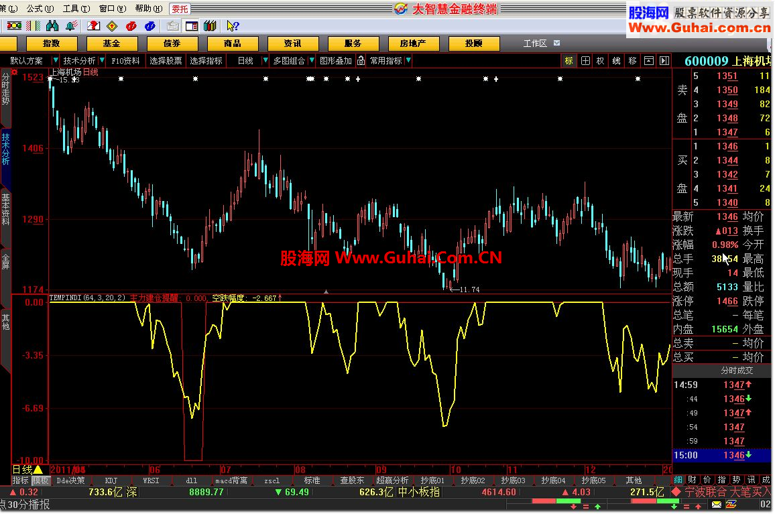Click the yellow diamond arrow icon
This screenshot has height=514, width=775.
[x=112, y=25]
